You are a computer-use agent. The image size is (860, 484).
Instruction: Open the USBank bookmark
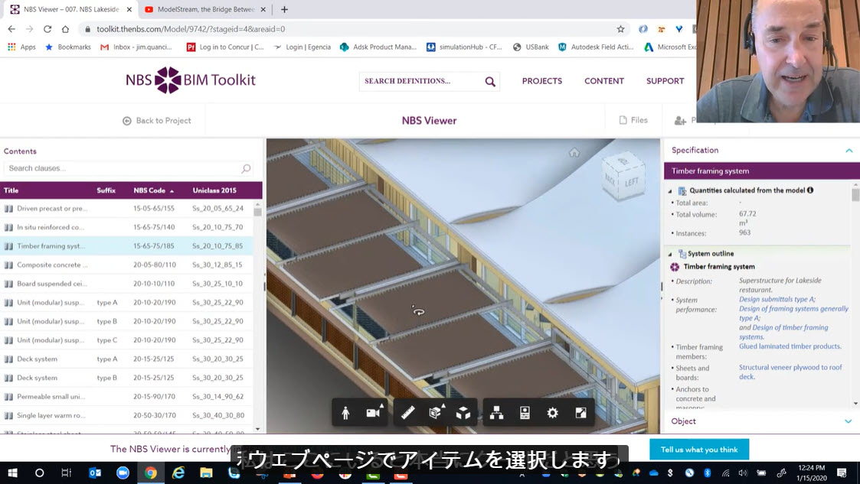(531, 47)
